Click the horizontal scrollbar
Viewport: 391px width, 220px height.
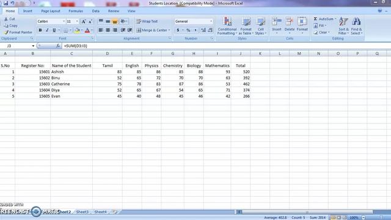307,212
